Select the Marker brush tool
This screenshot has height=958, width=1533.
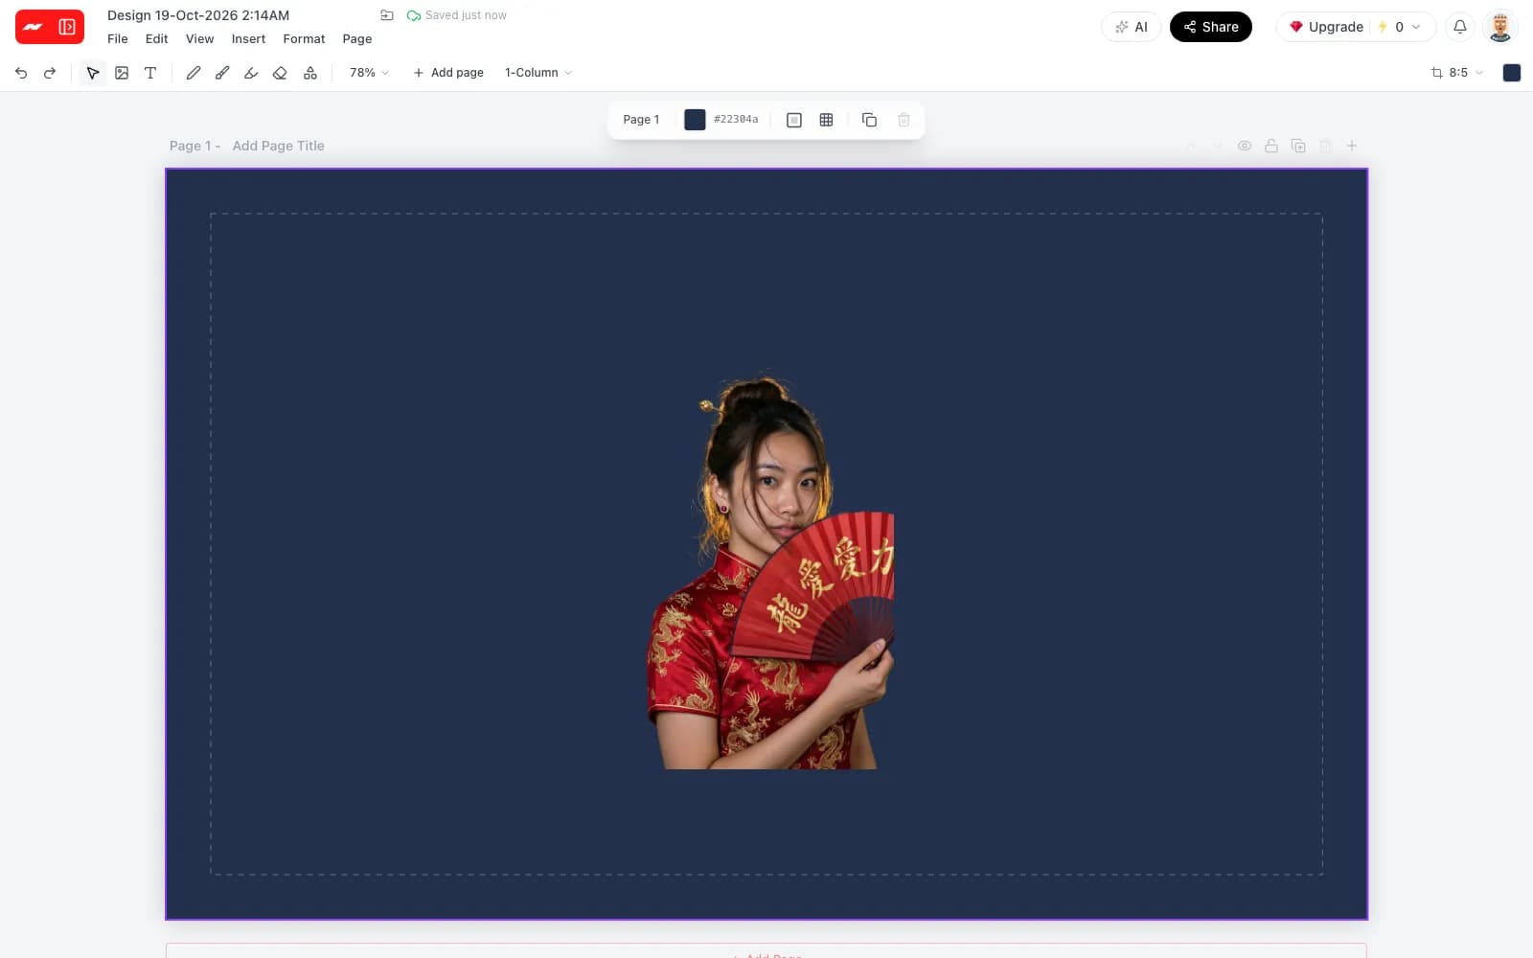pyautogui.click(x=222, y=73)
